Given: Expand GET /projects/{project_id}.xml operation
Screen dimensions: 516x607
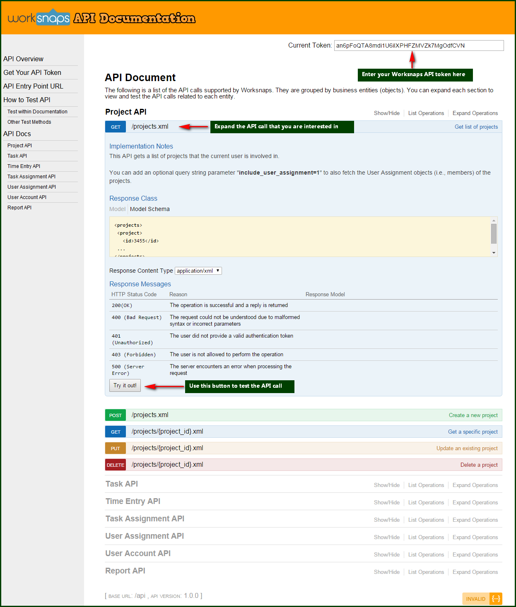Looking at the screenshot, I should point(167,432).
